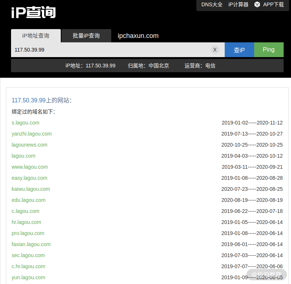Open the www.lagou.com link
Viewport: 291px width, 284px height.
(30, 167)
